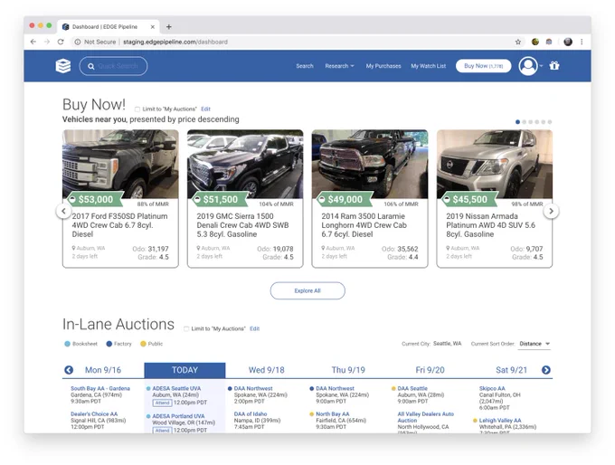Screen dimensions: 615x465
Task: Select the Wed 9/18 day tab
Action: [x=266, y=370]
